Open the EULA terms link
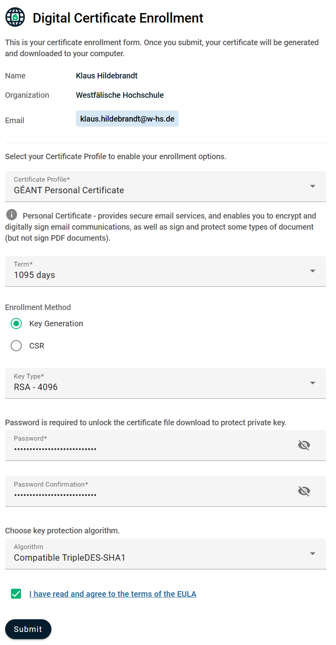The width and height of the screenshot is (336, 645). click(113, 594)
